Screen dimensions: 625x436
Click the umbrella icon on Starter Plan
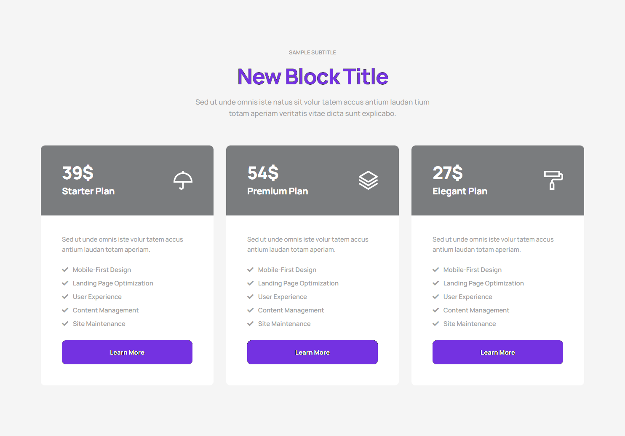(183, 180)
